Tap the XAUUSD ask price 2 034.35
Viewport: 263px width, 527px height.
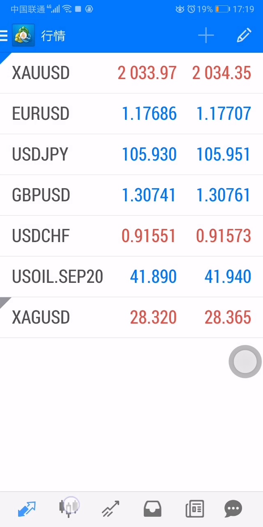(x=221, y=73)
